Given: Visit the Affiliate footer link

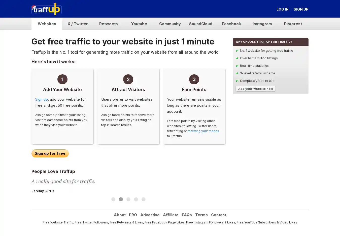Looking at the screenshot, I should tap(171, 215).
